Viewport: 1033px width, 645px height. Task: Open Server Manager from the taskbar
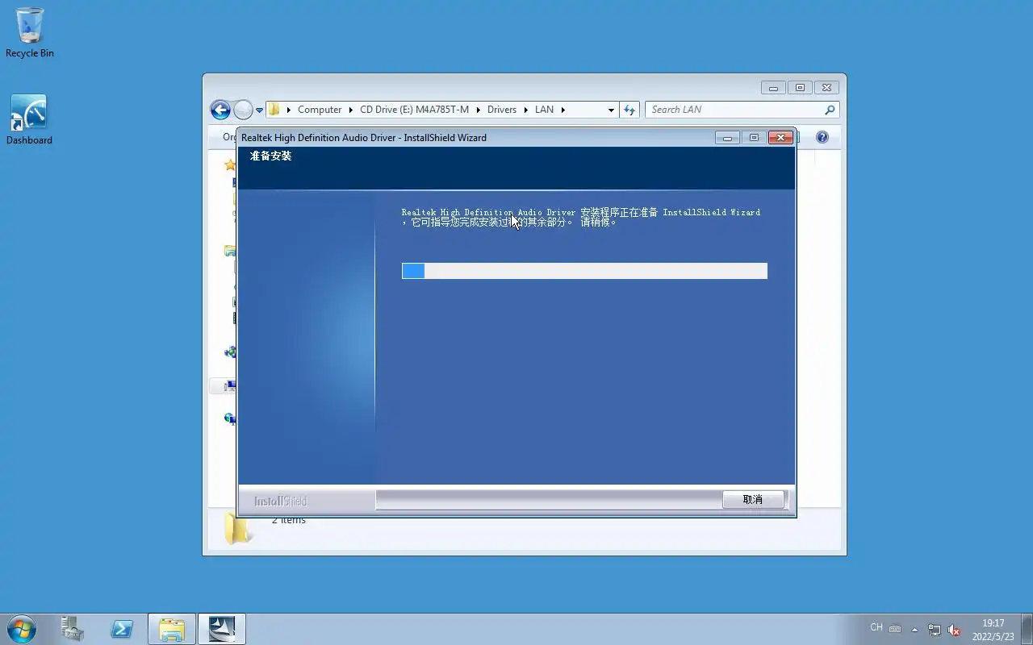(x=73, y=629)
